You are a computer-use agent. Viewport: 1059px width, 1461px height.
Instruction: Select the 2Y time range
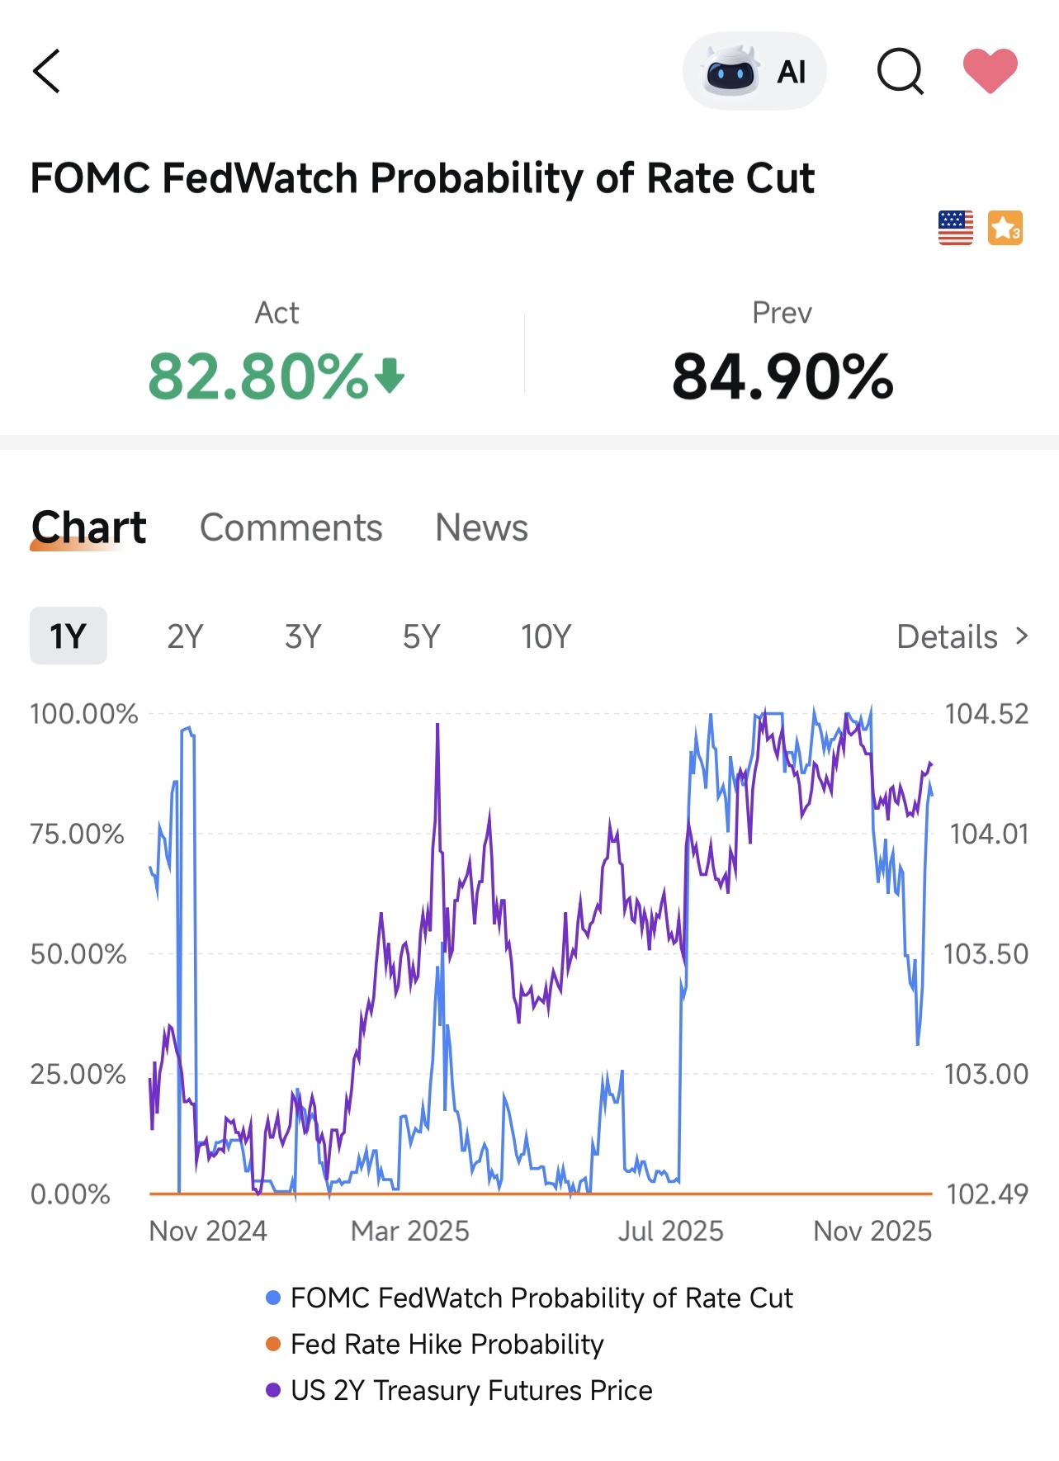[185, 636]
